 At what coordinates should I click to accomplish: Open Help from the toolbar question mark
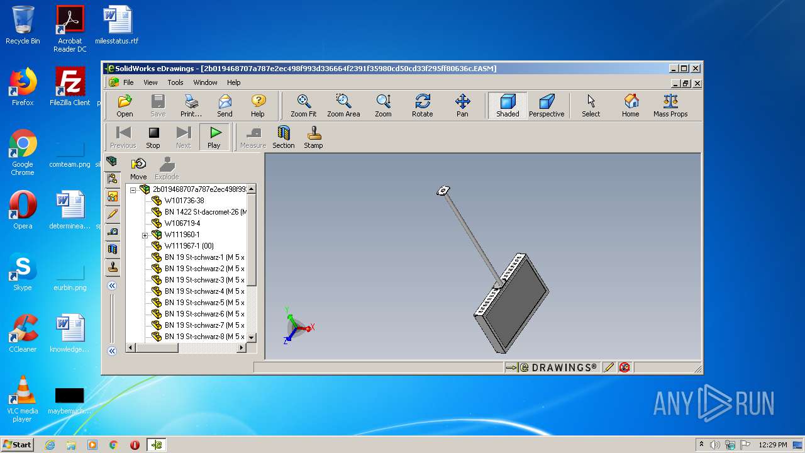258,106
